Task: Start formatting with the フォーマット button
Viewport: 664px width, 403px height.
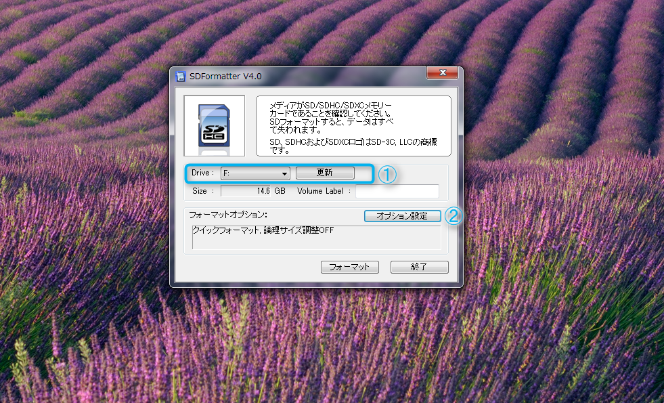Action: click(349, 267)
